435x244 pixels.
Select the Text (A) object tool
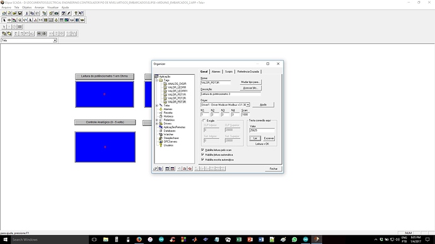pyautogui.click(x=30, y=20)
